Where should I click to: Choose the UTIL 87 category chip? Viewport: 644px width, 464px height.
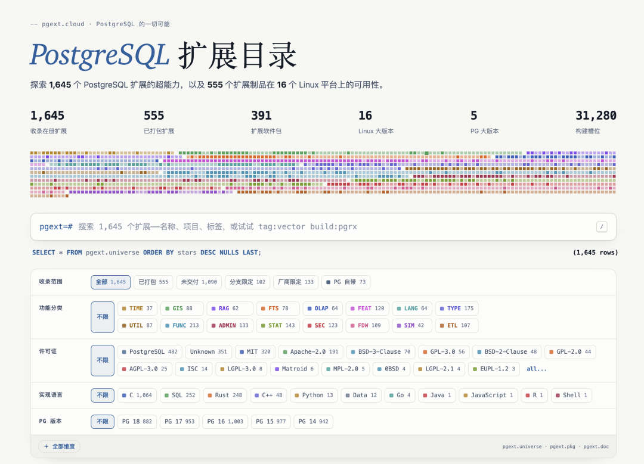pos(137,325)
